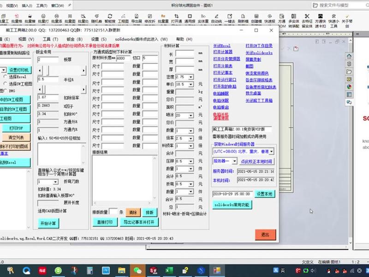Open the 服务器一 server dropdown
The image size is (369, 277).
coord(235,161)
